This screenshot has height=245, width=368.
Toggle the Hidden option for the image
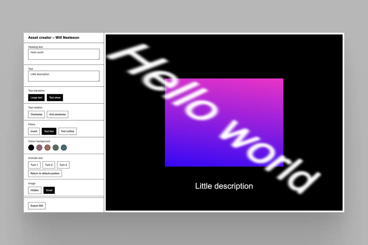pos(34,190)
